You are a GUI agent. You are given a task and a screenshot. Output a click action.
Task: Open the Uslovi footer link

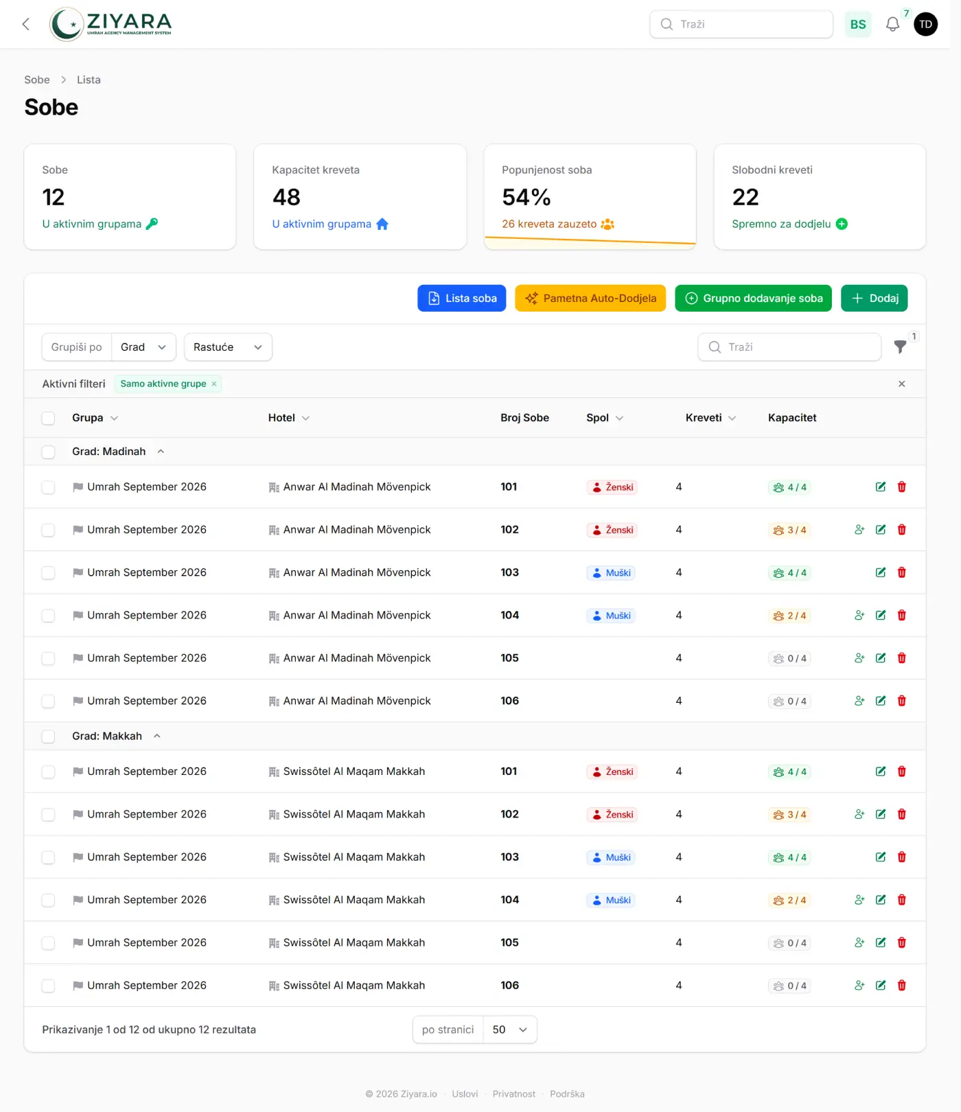pos(465,1093)
